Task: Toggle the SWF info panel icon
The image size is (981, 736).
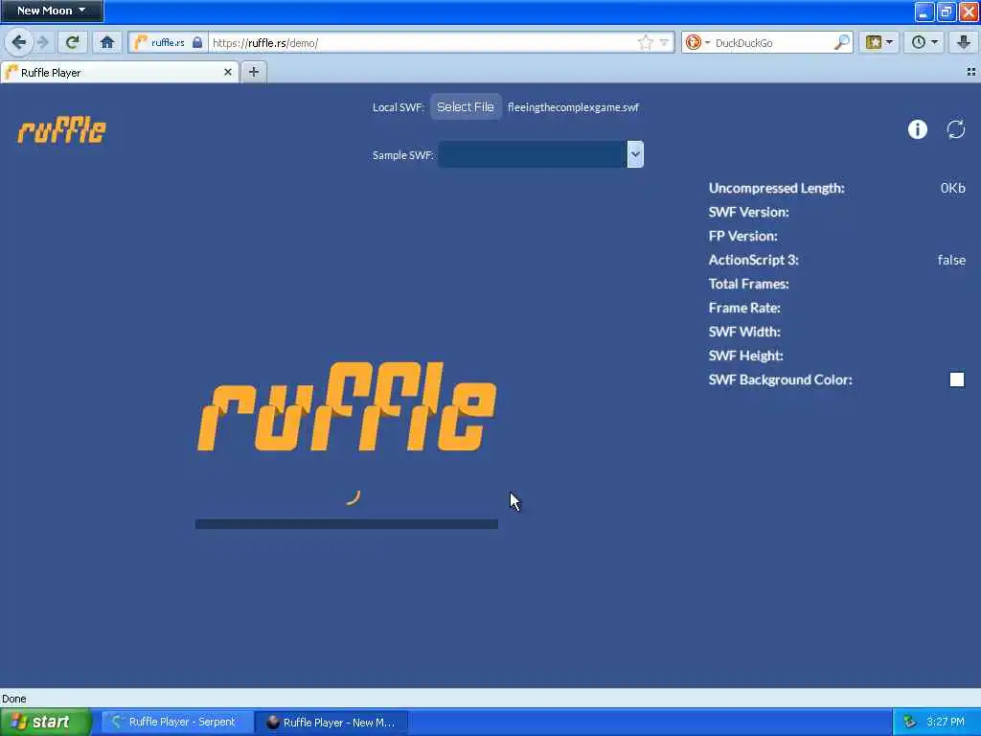Action: (917, 129)
